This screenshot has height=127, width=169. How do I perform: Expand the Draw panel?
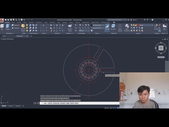[x=44, y=33]
